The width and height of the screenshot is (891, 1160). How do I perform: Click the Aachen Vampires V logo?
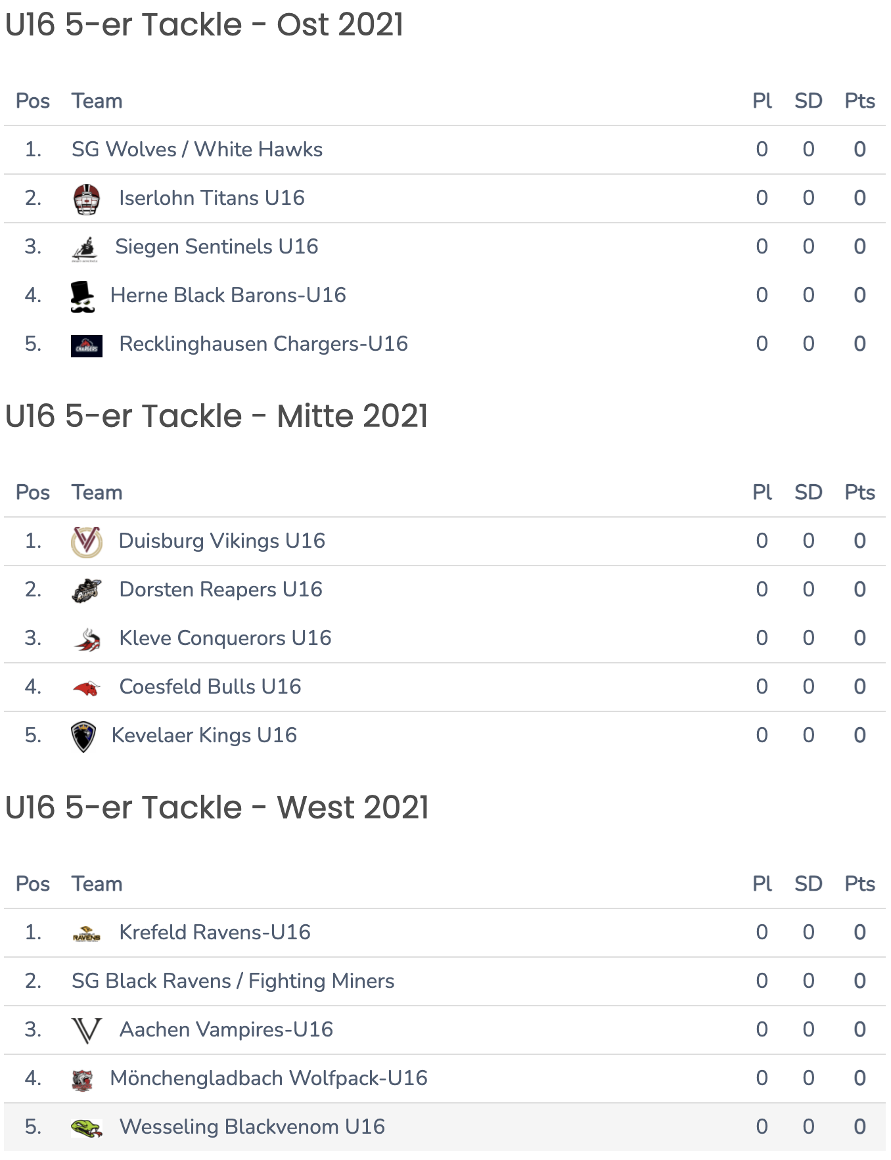click(87, 1031)
